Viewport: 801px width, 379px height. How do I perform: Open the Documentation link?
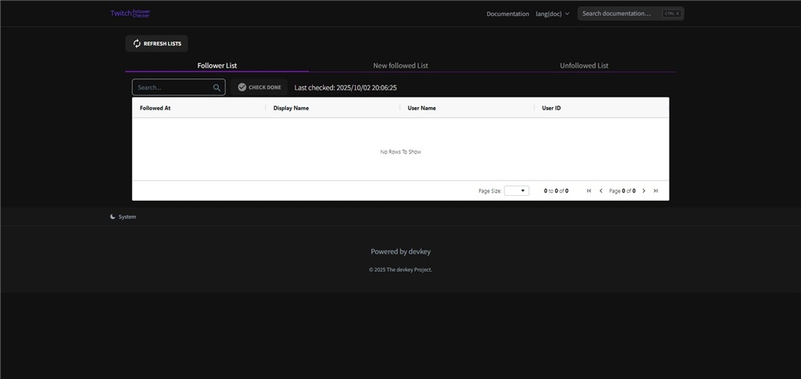508,14
